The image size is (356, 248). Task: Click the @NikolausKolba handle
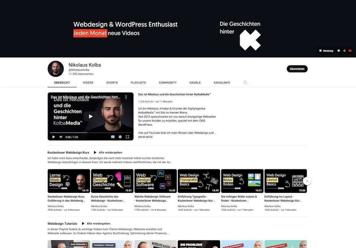click(79, 70)
